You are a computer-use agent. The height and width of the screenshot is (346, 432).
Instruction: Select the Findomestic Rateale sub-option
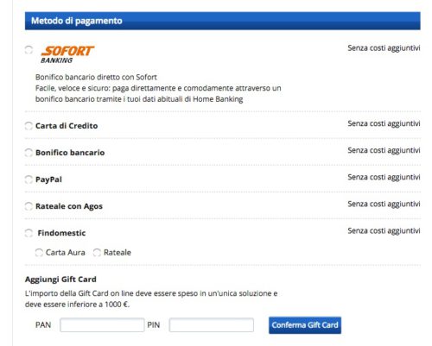tap(97, 253)
